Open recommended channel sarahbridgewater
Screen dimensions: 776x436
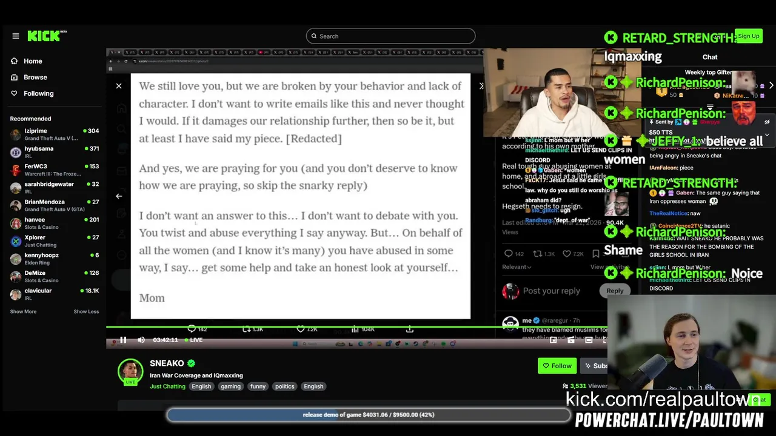[55, 188]
